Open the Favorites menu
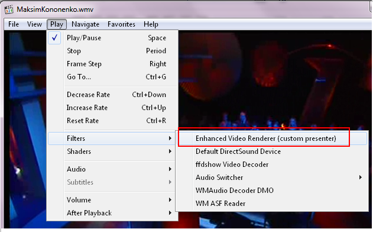Screen dimensions: 373x232 coord(121,24)
